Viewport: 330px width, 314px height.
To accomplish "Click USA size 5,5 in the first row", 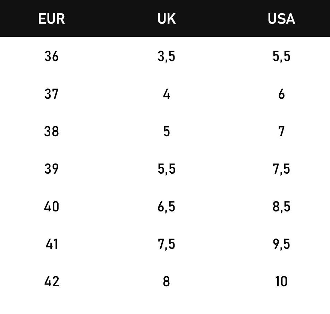I will point(281,56).
